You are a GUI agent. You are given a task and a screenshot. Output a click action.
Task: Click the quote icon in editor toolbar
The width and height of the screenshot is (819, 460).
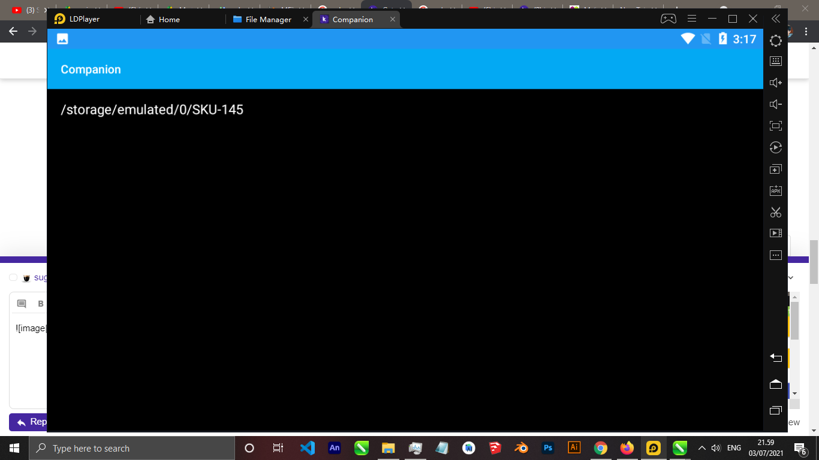coord(22,304)
